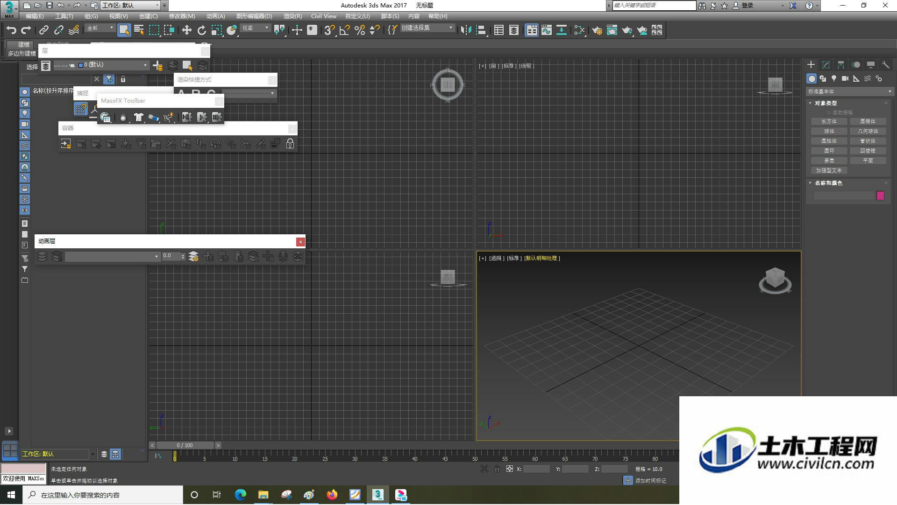The height and width of the screenshot is (505, 897).
Task: Open the 帮助(H) menu
Action: point(438,16)
